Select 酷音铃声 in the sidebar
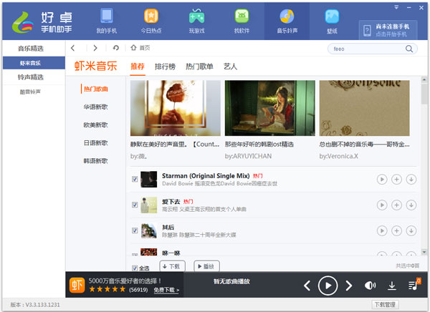Image resolution: width=430 pixels, height=312 pixels. pyautogui.click(x=30, y=92)
